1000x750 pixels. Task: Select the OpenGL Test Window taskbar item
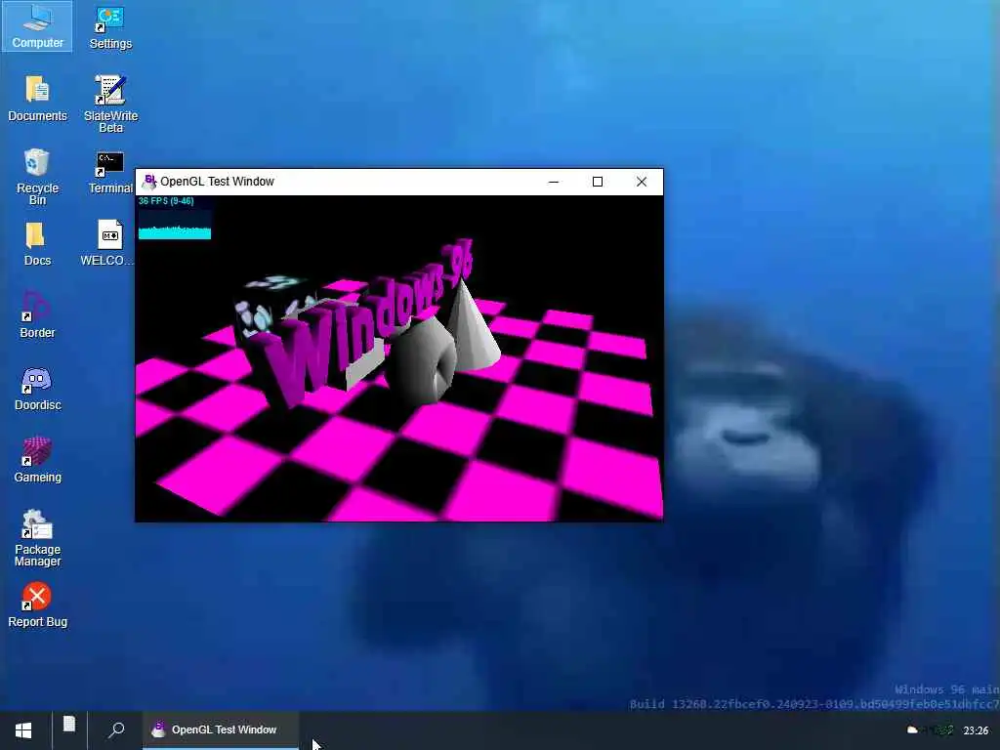(x=221, y=730)
